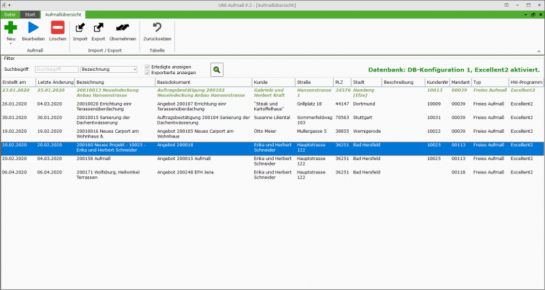The width and height of the screenshot is (545, 290).
Task: Click the Import icon
Action: tap(80, 27)
